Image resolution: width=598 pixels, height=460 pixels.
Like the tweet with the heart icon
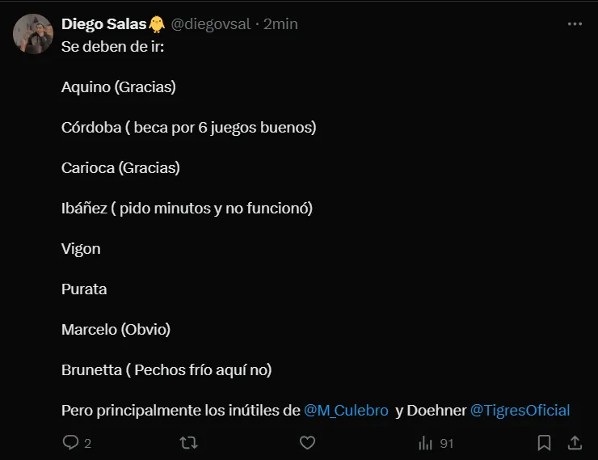click(x=307, y=442)
